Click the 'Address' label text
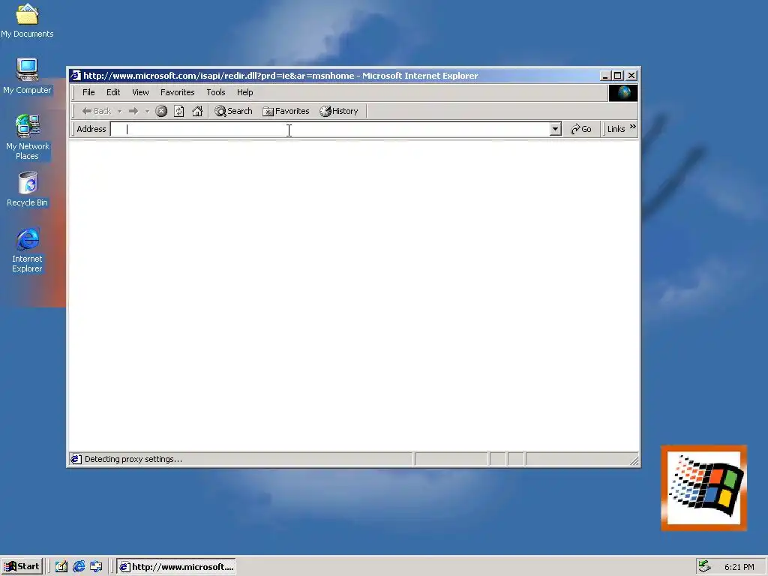Image resolution: width=768 pixels, height=576 pixels. 91,129
